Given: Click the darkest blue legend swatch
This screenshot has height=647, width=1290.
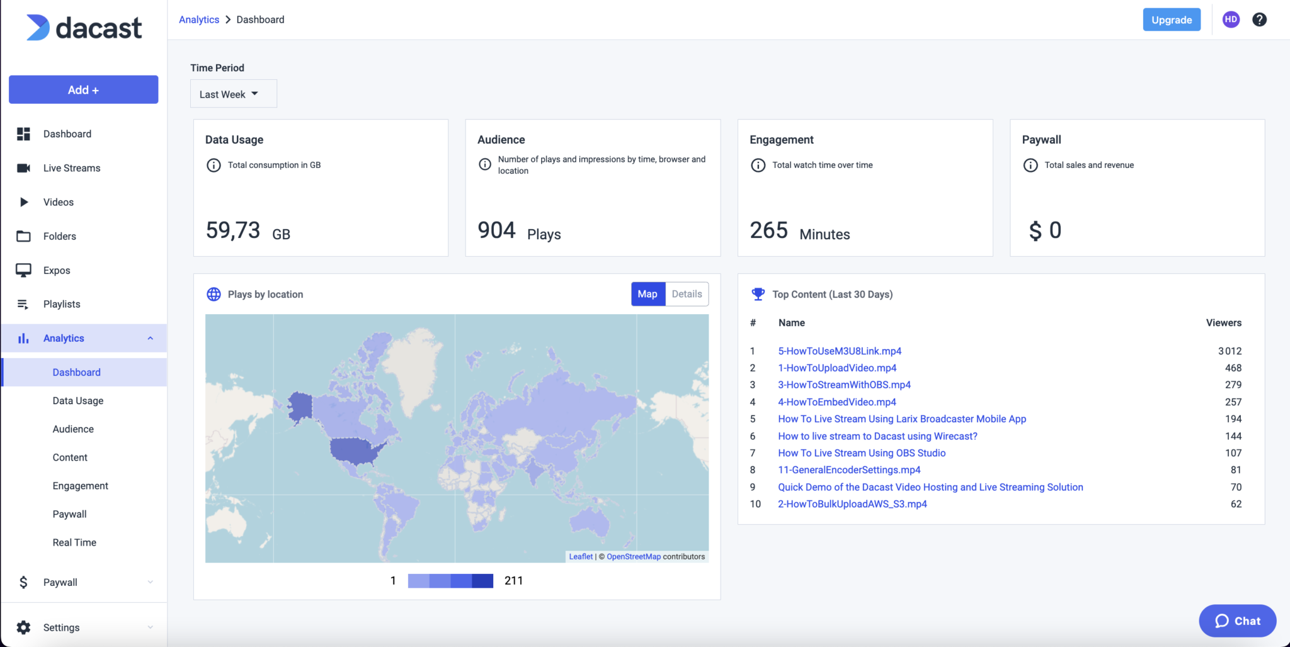Looking at the screenshot, I should pyautogui.click(x=482, y=581).
